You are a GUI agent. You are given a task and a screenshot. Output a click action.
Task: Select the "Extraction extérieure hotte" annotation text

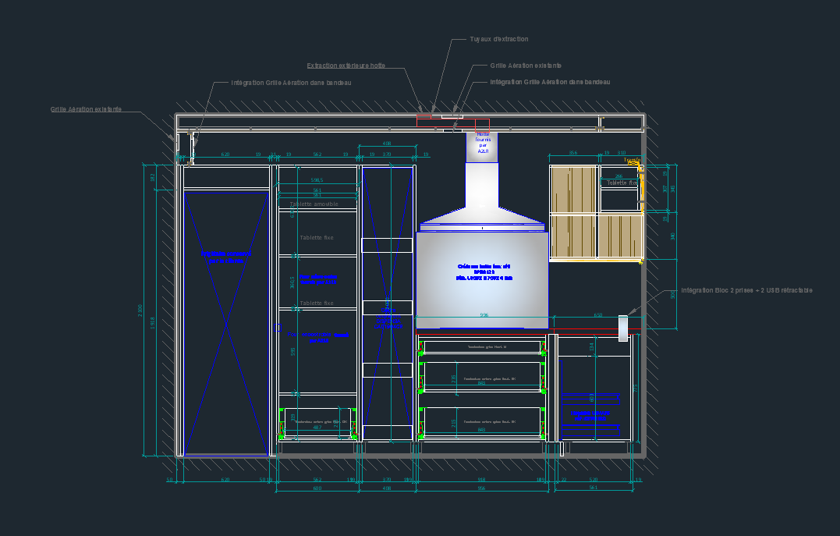346,66
